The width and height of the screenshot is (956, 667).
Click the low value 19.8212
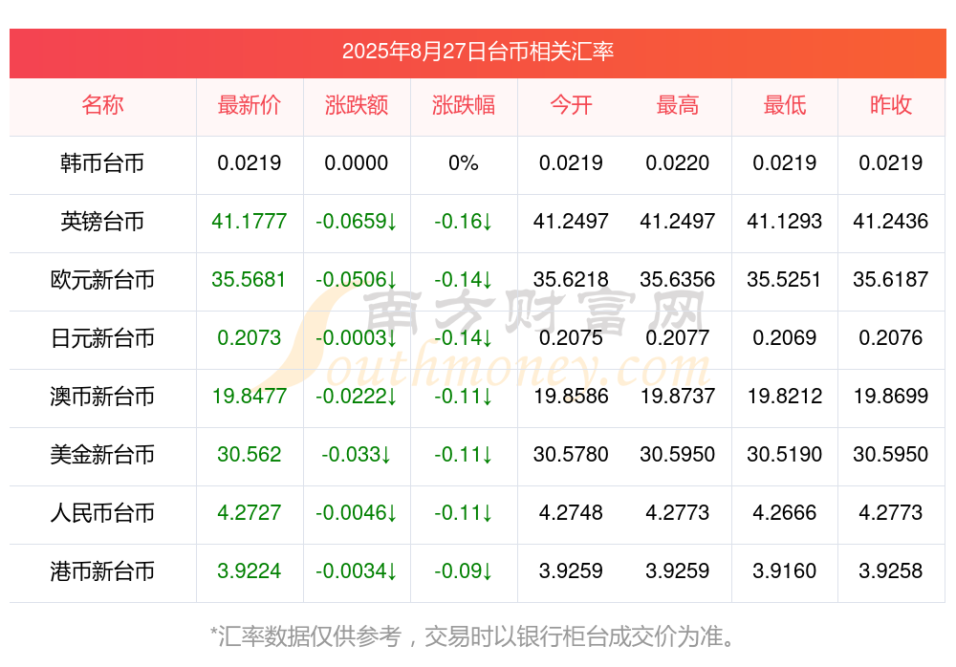coord(785,397)
